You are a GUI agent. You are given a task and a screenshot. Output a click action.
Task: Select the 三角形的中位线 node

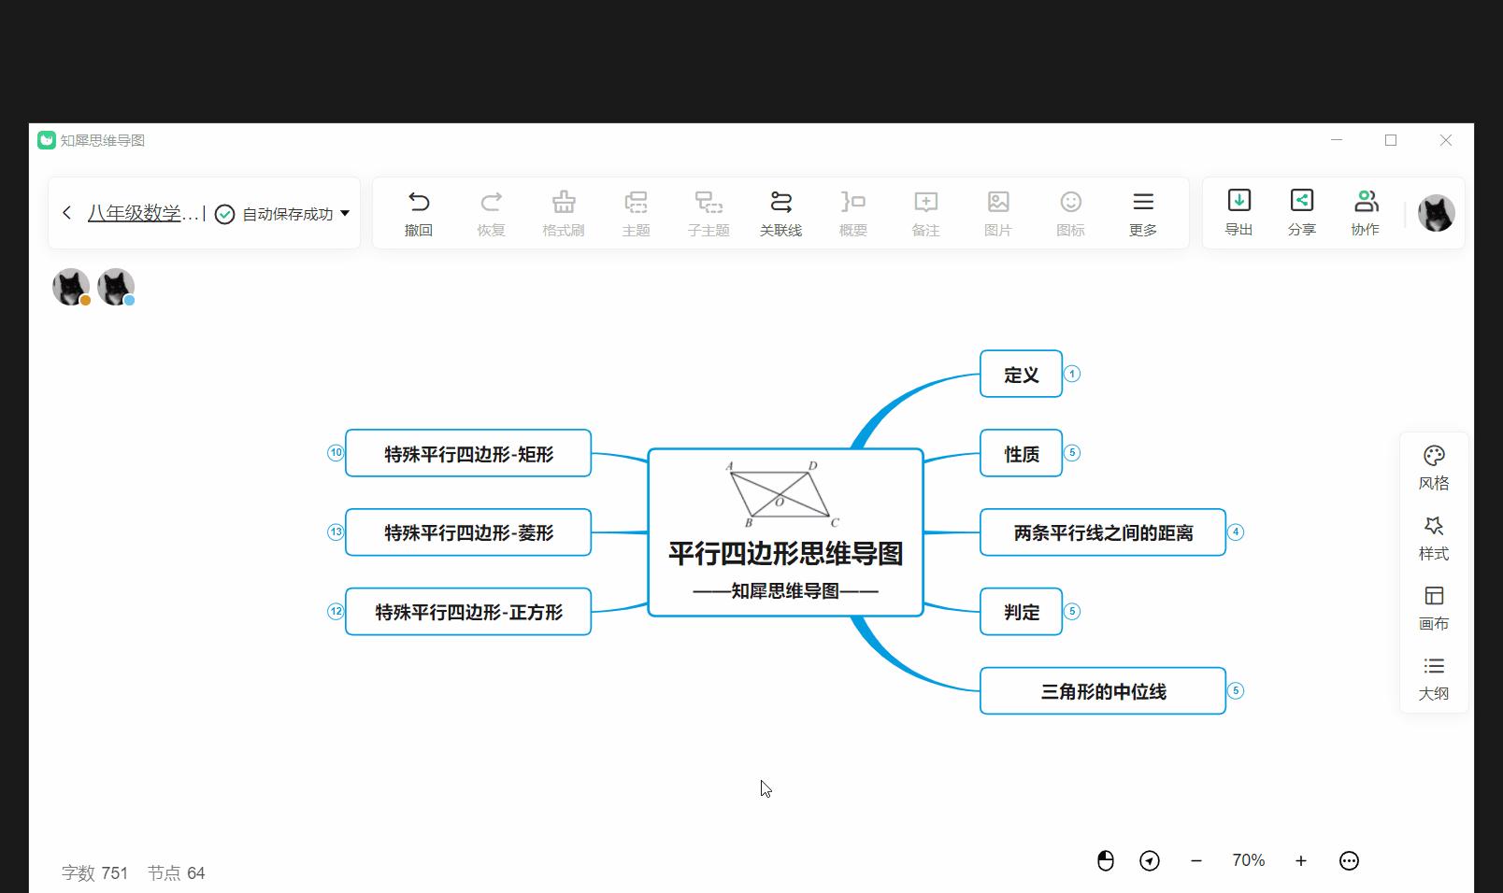coord(1102,690)
